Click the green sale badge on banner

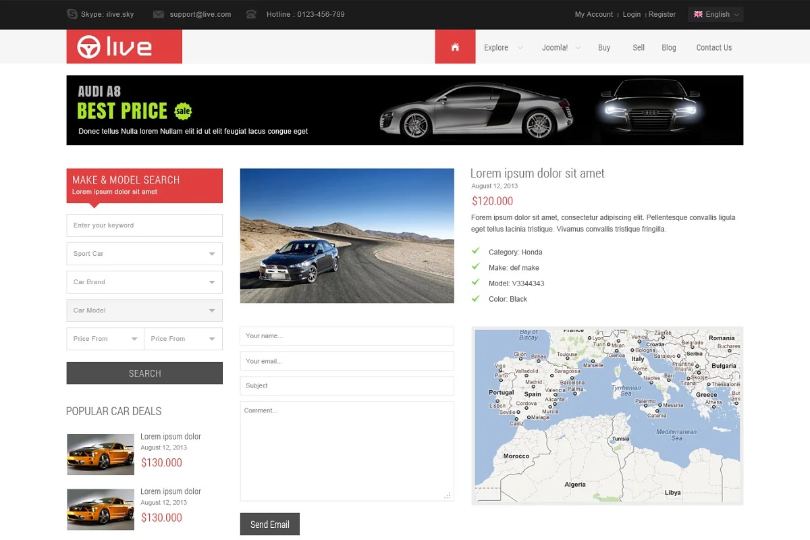[x=183, y=111]
